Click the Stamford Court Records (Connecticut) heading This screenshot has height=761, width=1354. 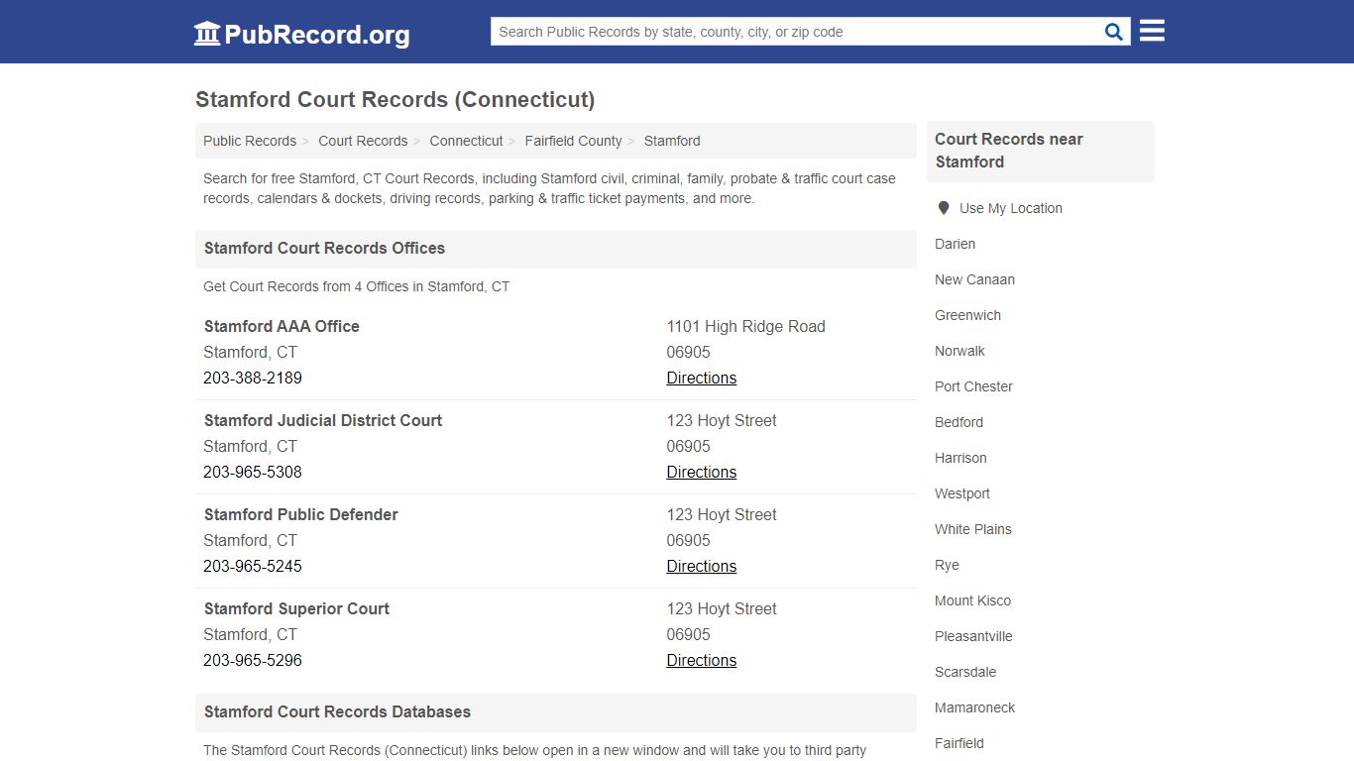395,99
